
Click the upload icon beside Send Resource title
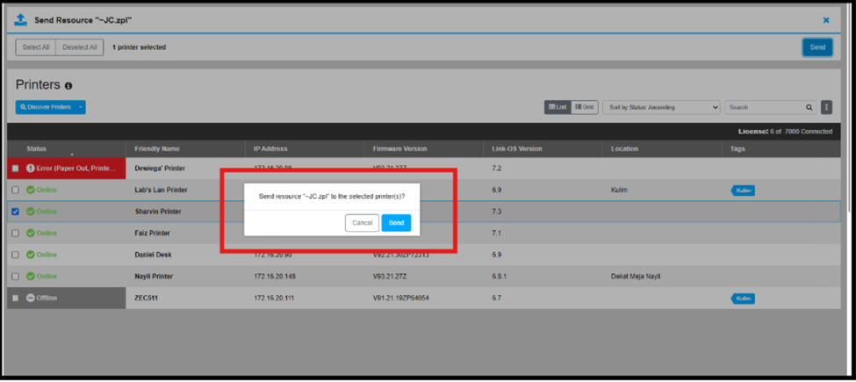[x=20, y=20]
